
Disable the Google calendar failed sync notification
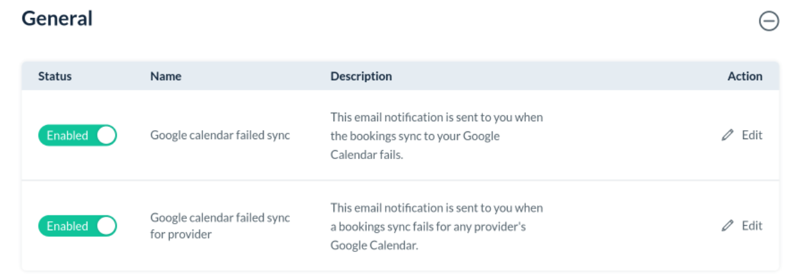coord(78,135)
